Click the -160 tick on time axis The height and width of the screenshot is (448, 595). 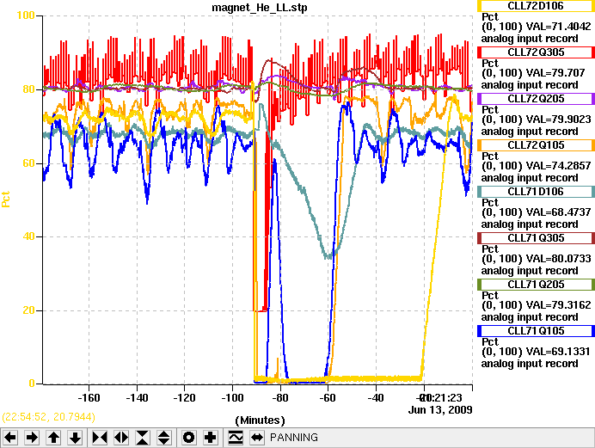[x=89, y=398]
